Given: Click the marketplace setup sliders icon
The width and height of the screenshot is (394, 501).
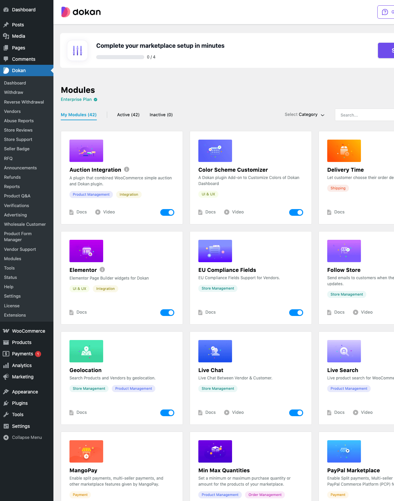Looking at the screenshot, I should (77, 50).
